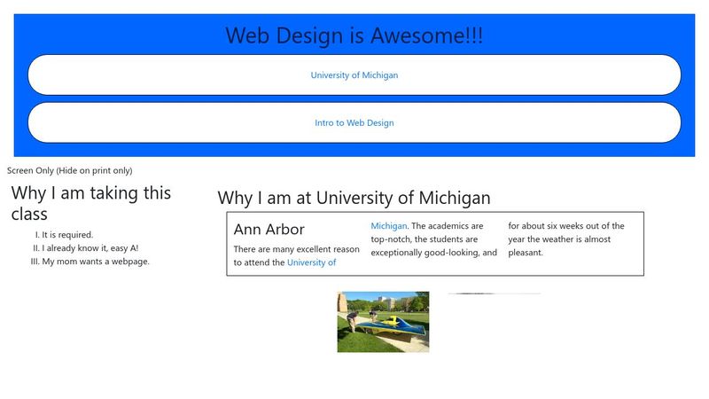Click the solar car photo
Image resolution: width=709 pixels, height=399 pixels.
point(383,322)
